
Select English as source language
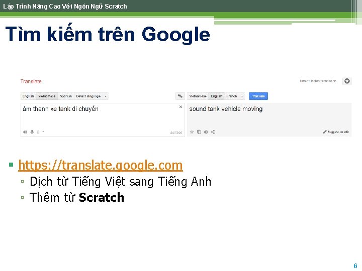coord(28,96)
